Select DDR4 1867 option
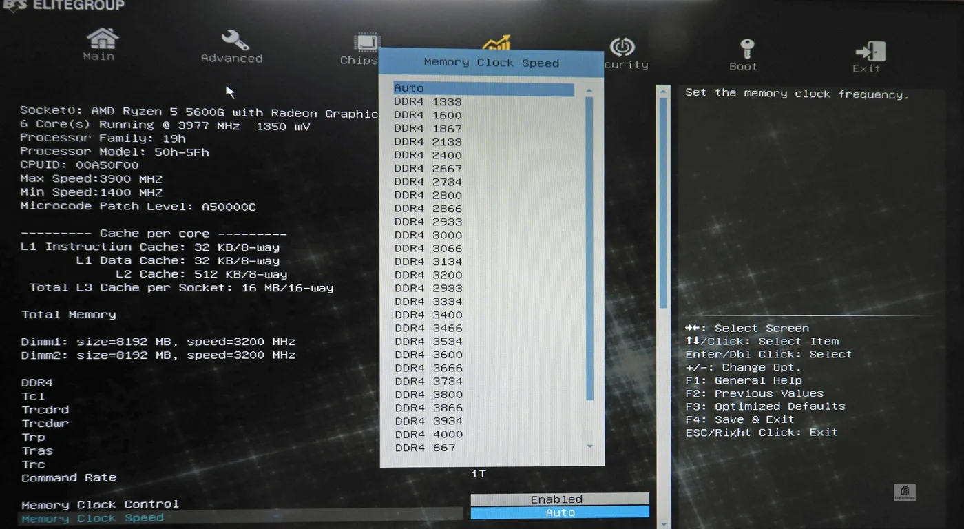 tap(428, 128)
